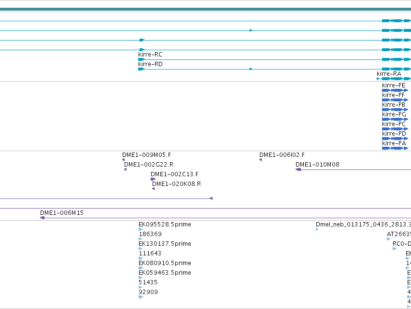Select the DME1-010M08 BAC label
This screenshot has height=309, width=411.
pyautogui.click(x=317, y=165)
